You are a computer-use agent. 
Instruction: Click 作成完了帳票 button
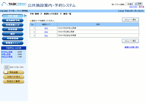pyautogui.click(x=14, y=81)
